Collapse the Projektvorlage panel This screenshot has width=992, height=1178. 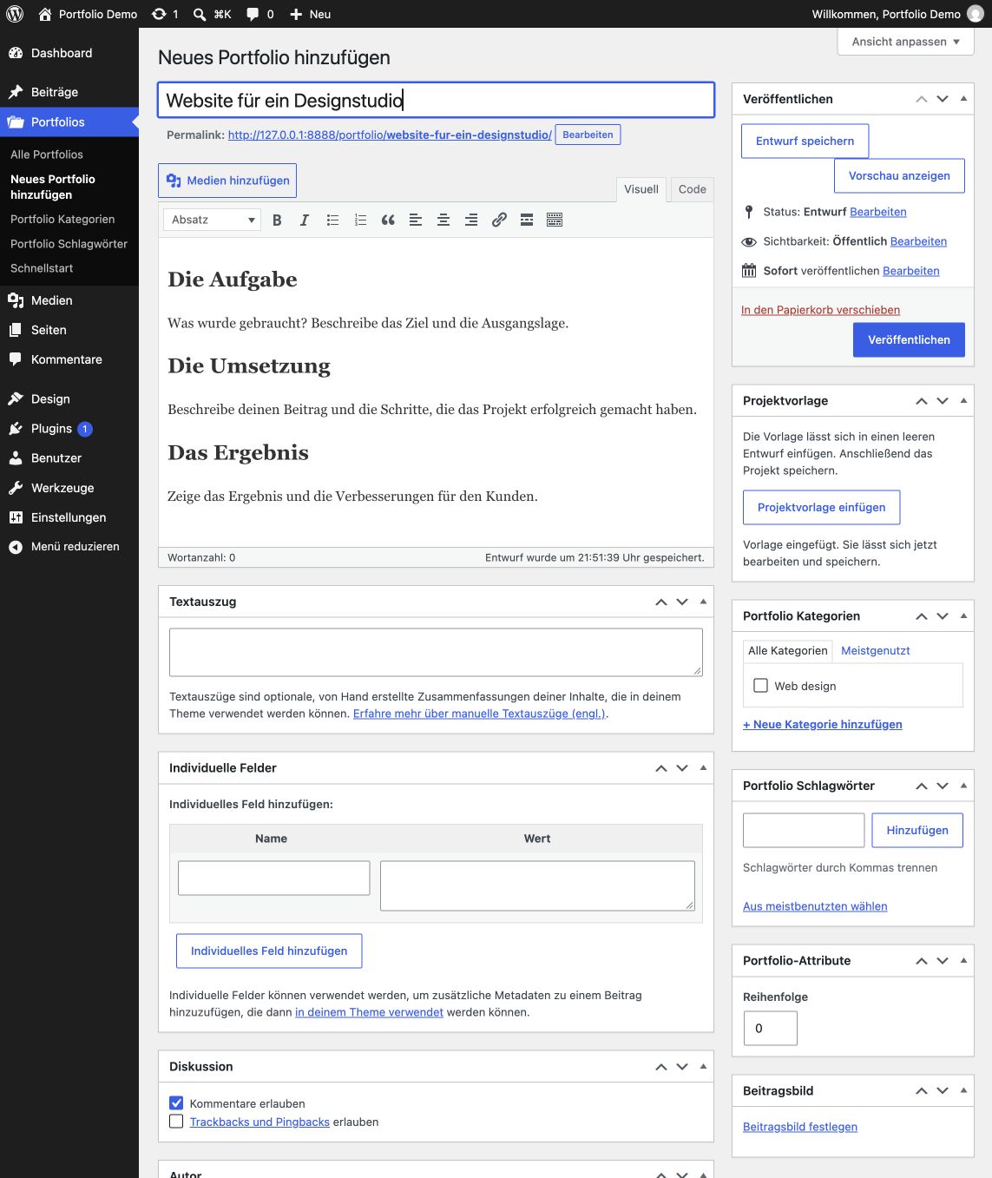point(963,401)
